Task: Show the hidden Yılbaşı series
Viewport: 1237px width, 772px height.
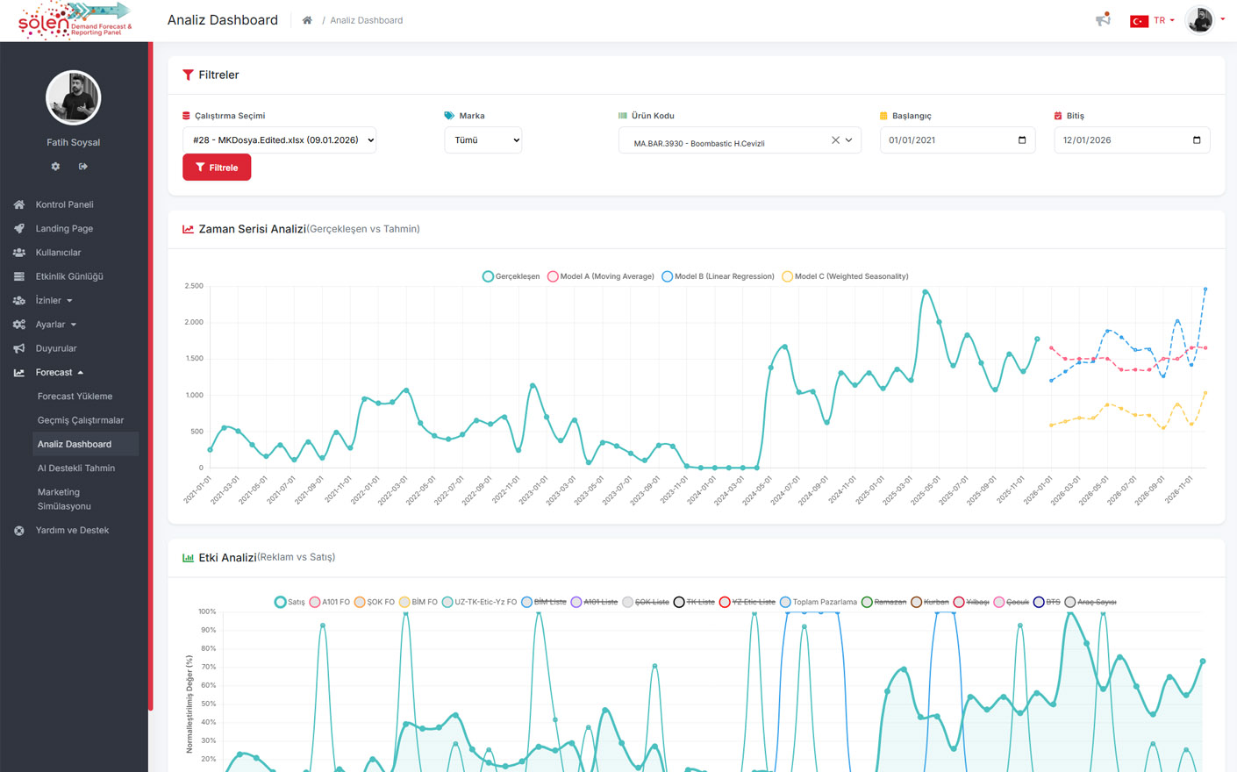Action: pos(971,602)
